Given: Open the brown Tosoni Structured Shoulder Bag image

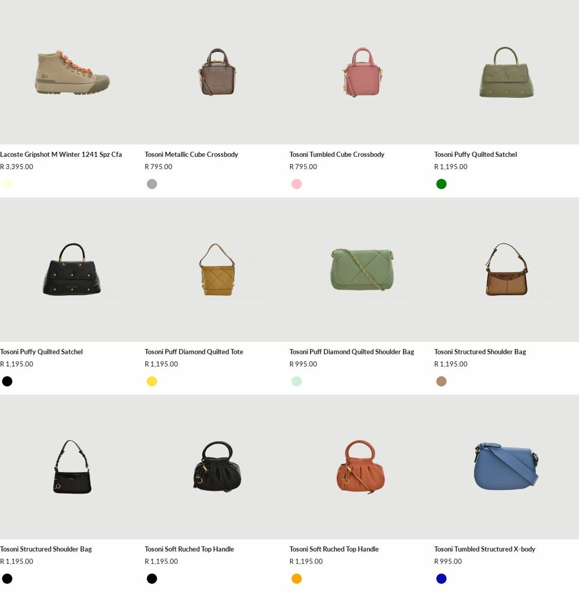Looking at the screenshot, I should (x=506, y=270).
